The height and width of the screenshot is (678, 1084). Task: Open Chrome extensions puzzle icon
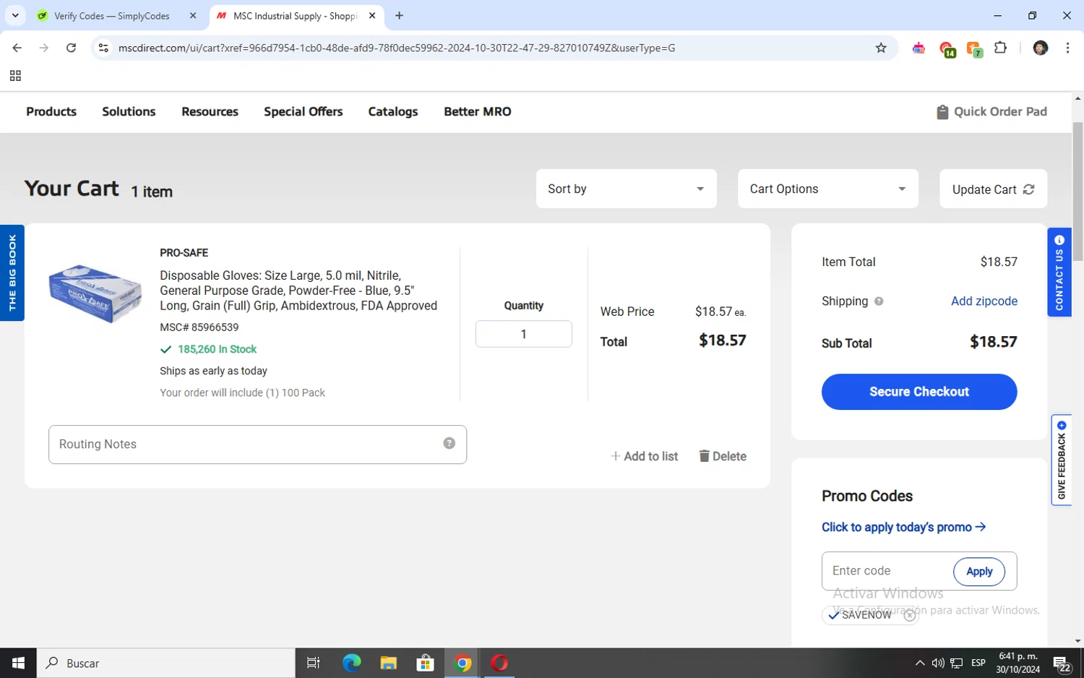pyautogui.click(x=1000, y=48)
